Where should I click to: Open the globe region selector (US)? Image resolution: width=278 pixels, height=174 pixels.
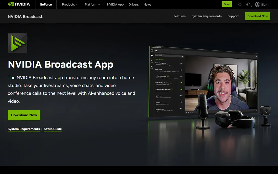[x=249, y=5]
